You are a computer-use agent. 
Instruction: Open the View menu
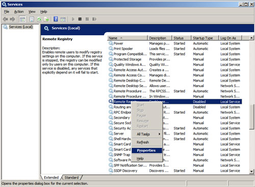pos(32,12)
